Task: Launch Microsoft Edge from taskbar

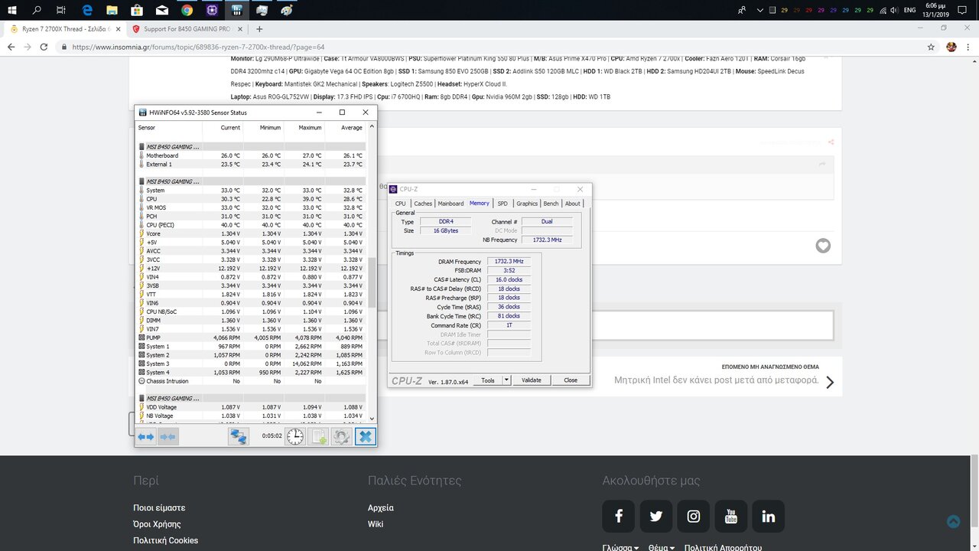Action: pos(87,10)
